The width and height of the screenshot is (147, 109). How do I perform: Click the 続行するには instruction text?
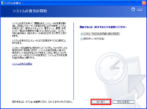coord(42,102)
